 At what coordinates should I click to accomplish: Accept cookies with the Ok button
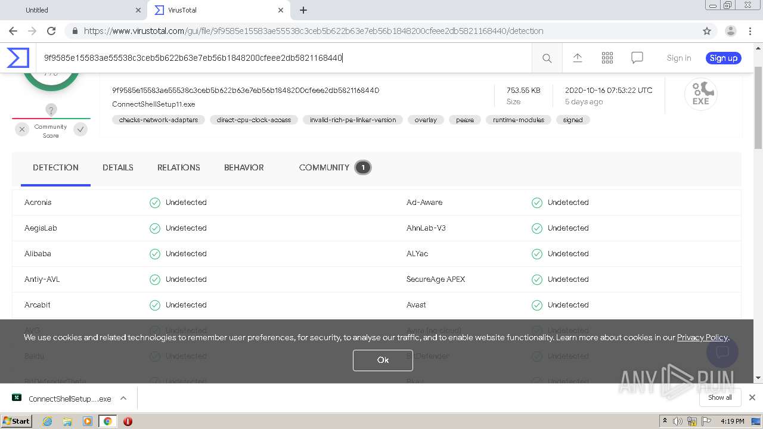coord(383,360)
